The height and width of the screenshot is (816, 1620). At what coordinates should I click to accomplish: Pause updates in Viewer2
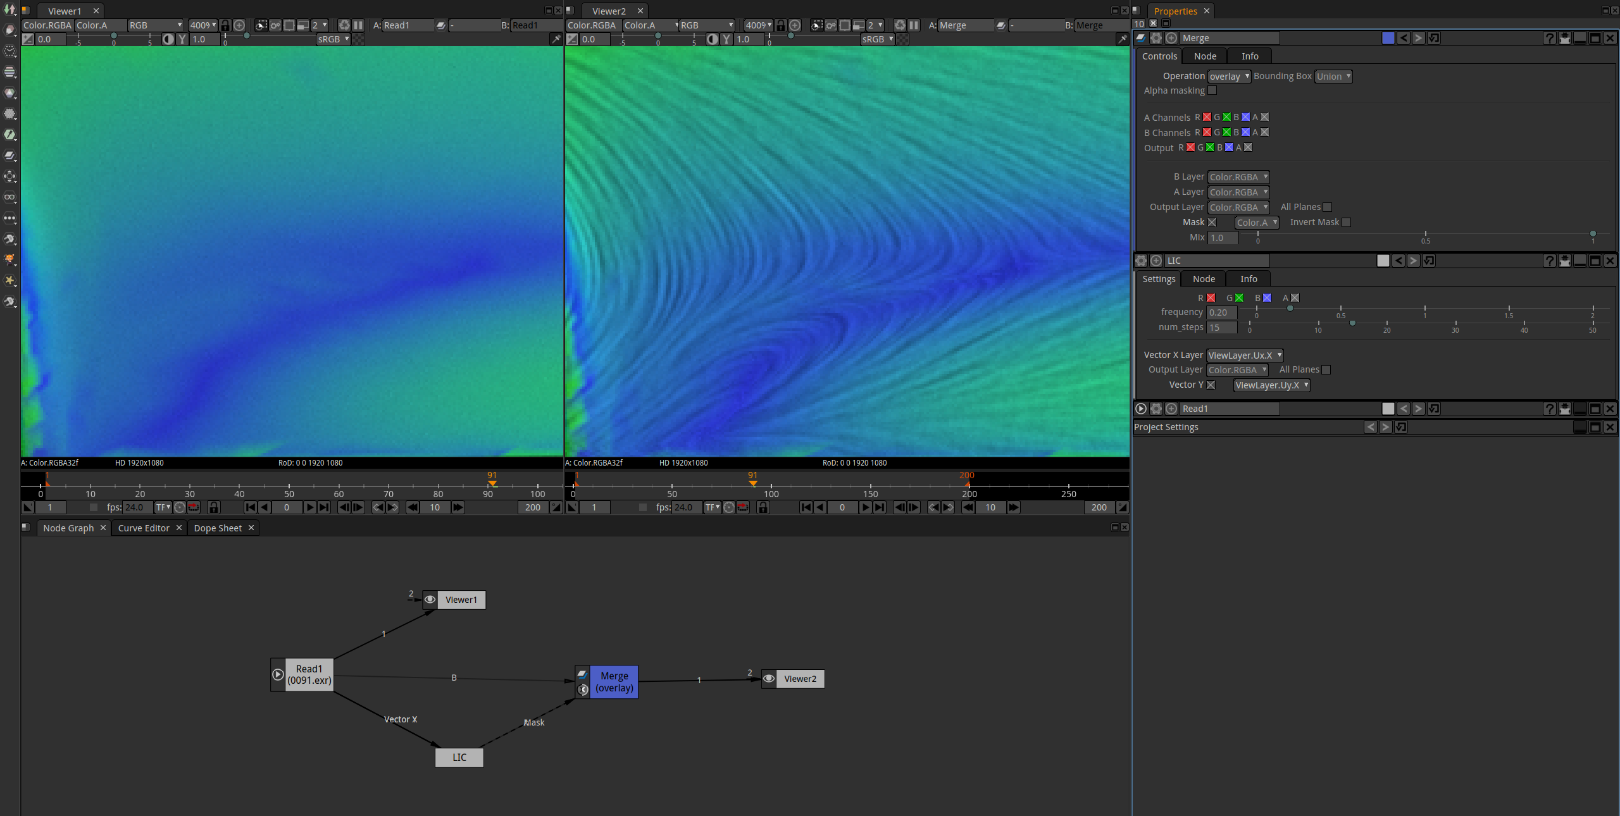click(914, 25)
